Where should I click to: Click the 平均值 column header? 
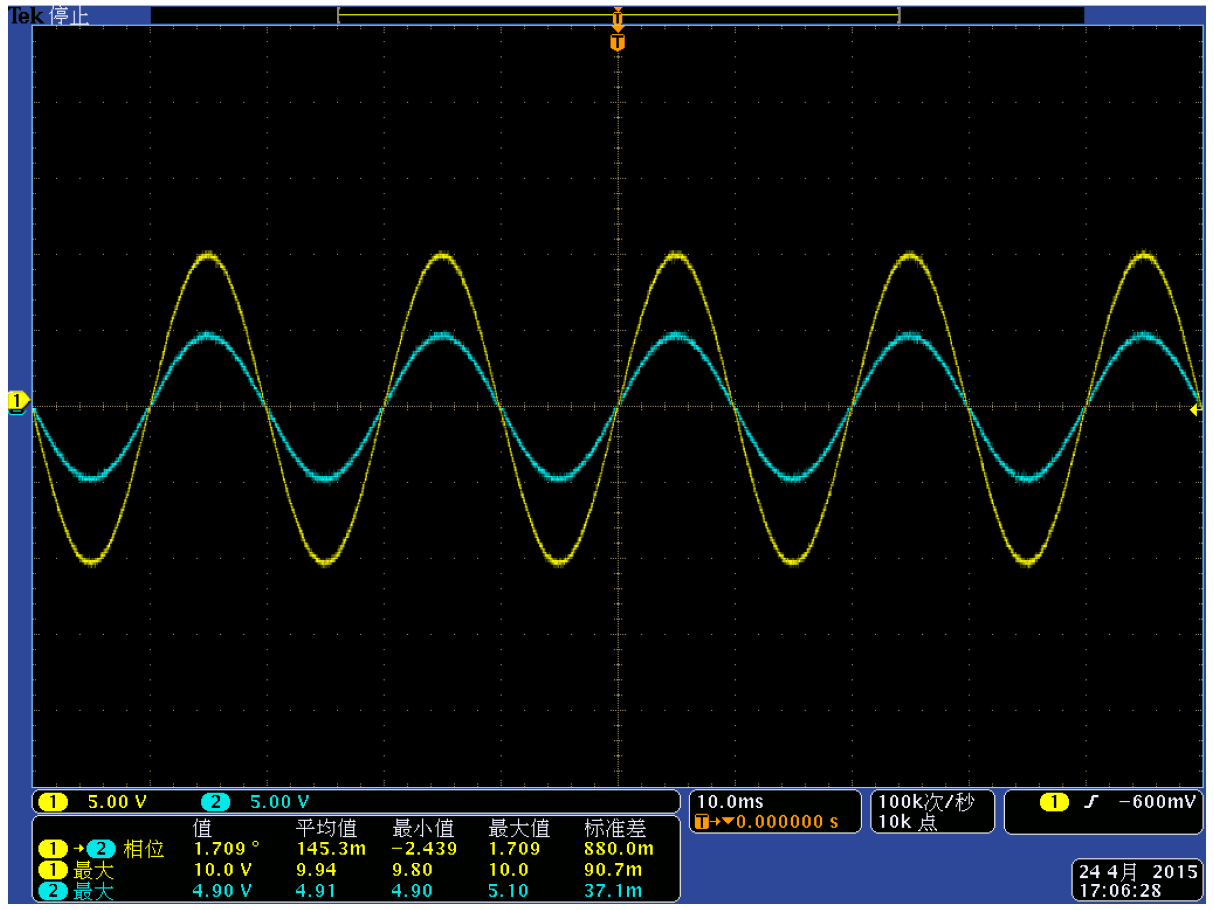(x=326, y=828)
